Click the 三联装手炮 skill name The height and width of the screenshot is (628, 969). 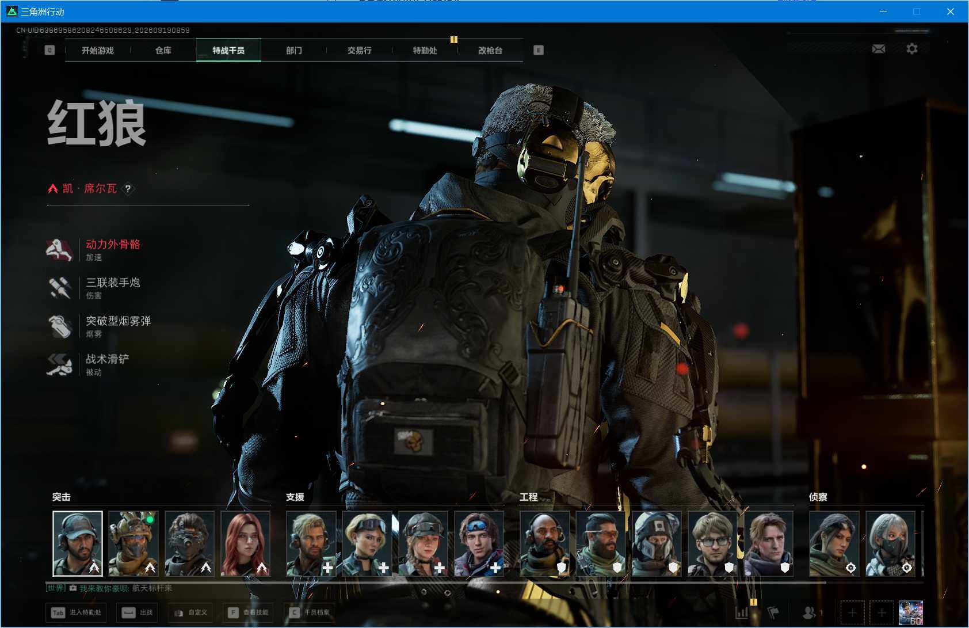coord(113,283)
